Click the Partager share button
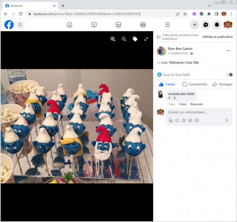237x222 pixels. [x=222, y=84]
